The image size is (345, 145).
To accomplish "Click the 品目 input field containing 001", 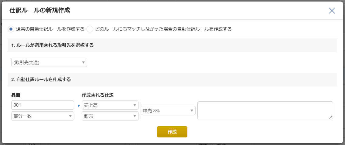I will tap(43, 105).
